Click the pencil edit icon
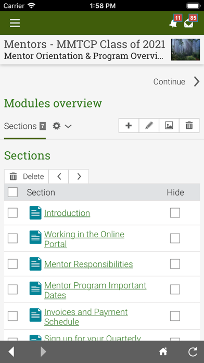Viewport: 204px width, 363px height. pyautogui.click(x=149, y=126)
